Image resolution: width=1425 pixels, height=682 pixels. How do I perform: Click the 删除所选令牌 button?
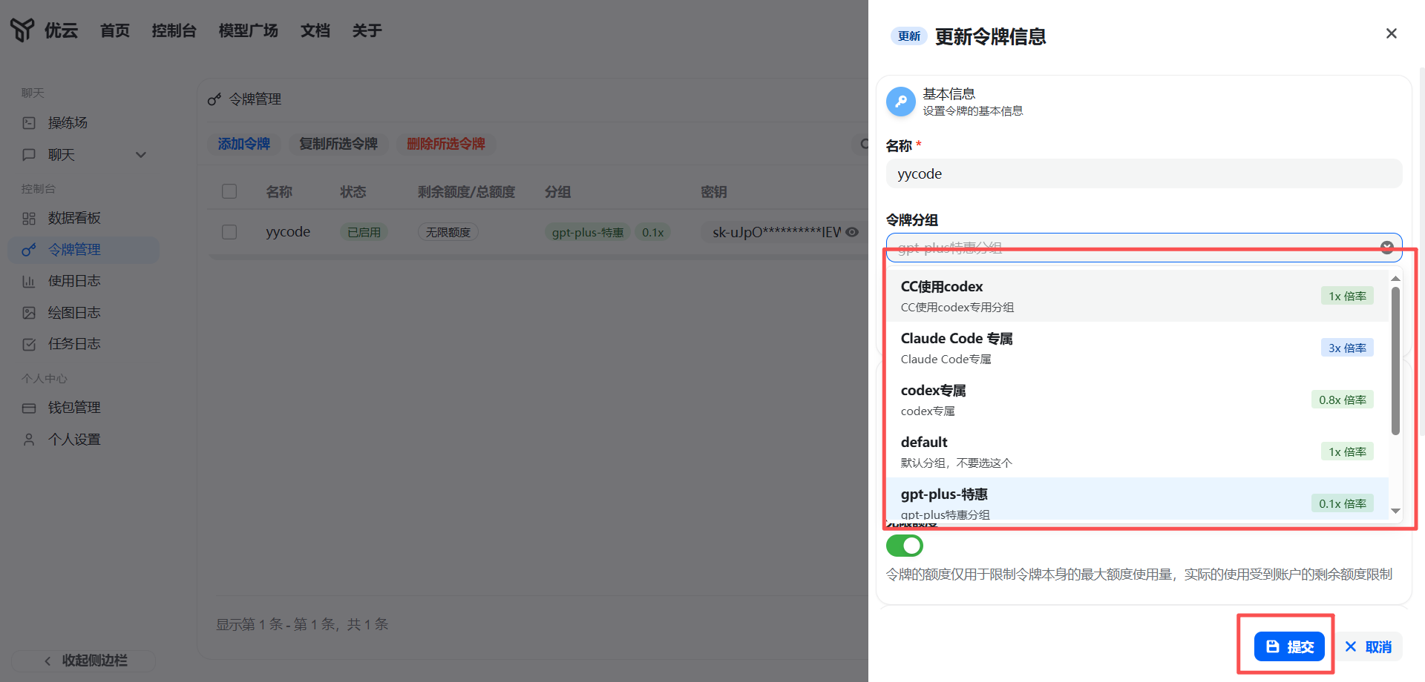point(446,144)
